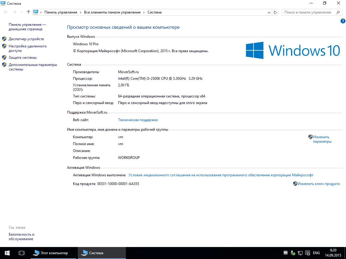Expand the chevron before Панель управления breadcrumb
This screenshot has height=259, width=346.
[x=41, y=12]
